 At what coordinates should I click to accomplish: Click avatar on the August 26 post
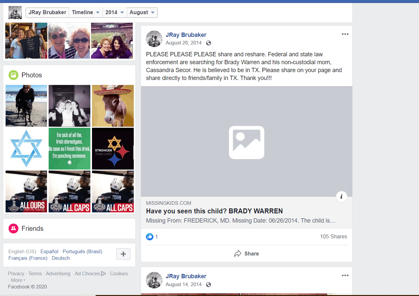pos(154,39)
